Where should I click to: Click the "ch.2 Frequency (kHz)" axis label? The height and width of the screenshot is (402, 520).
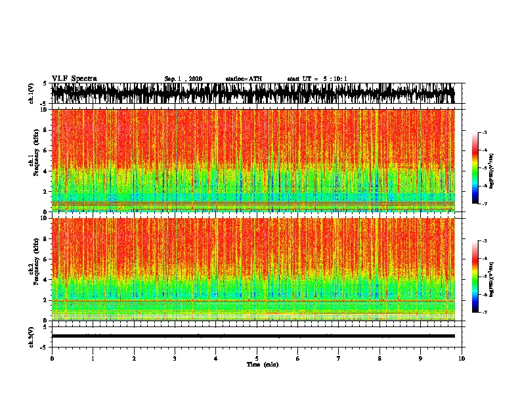[34, 261]
